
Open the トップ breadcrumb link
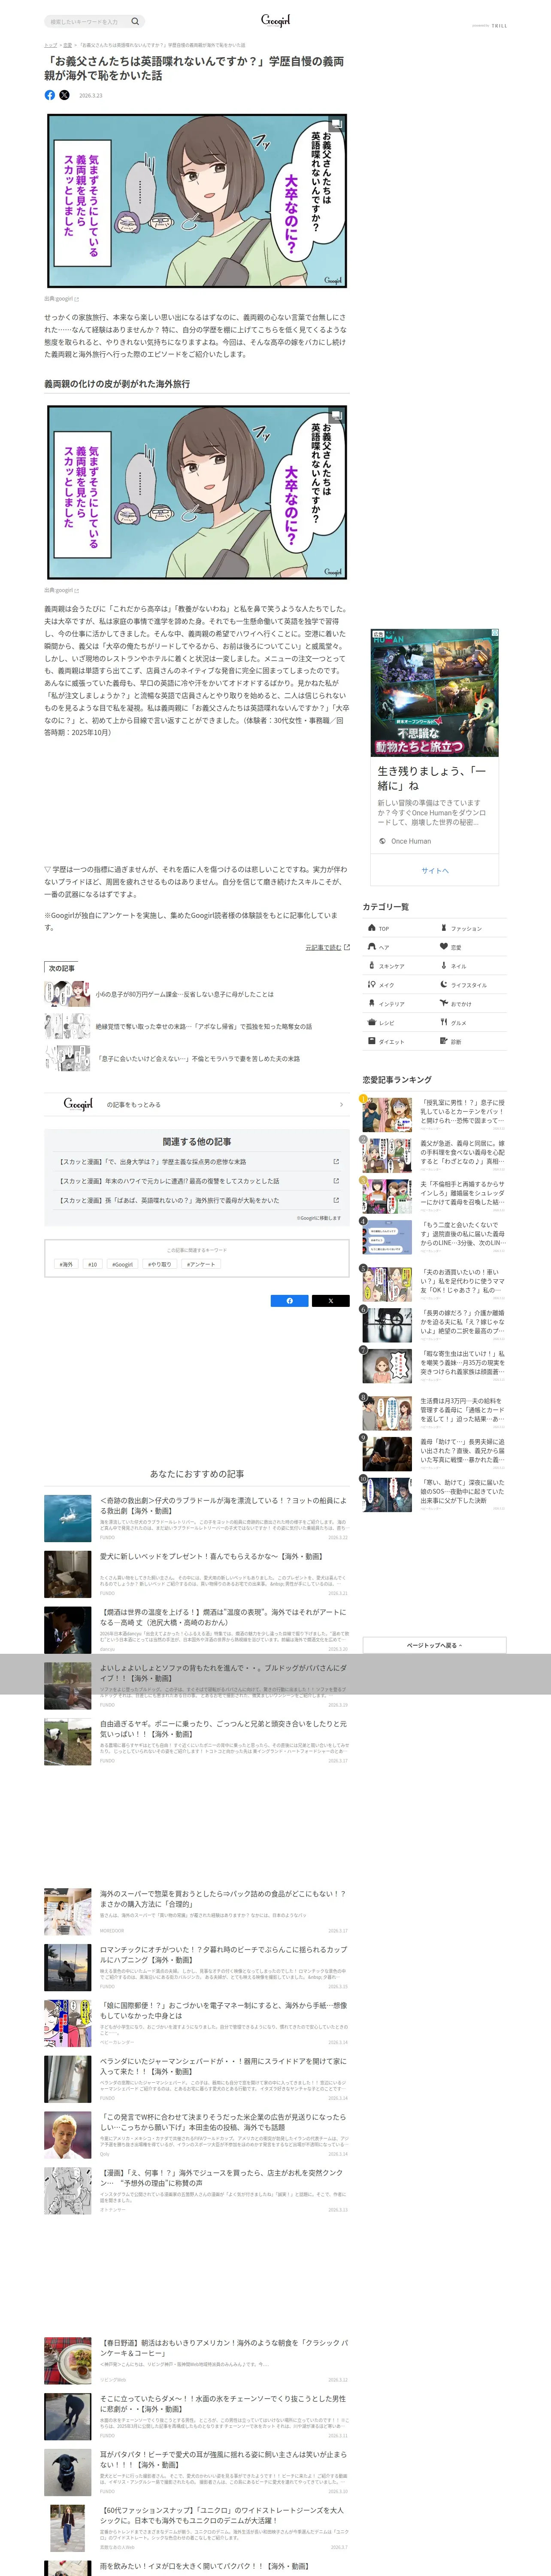pyautogui.click(x=50, y=45)
